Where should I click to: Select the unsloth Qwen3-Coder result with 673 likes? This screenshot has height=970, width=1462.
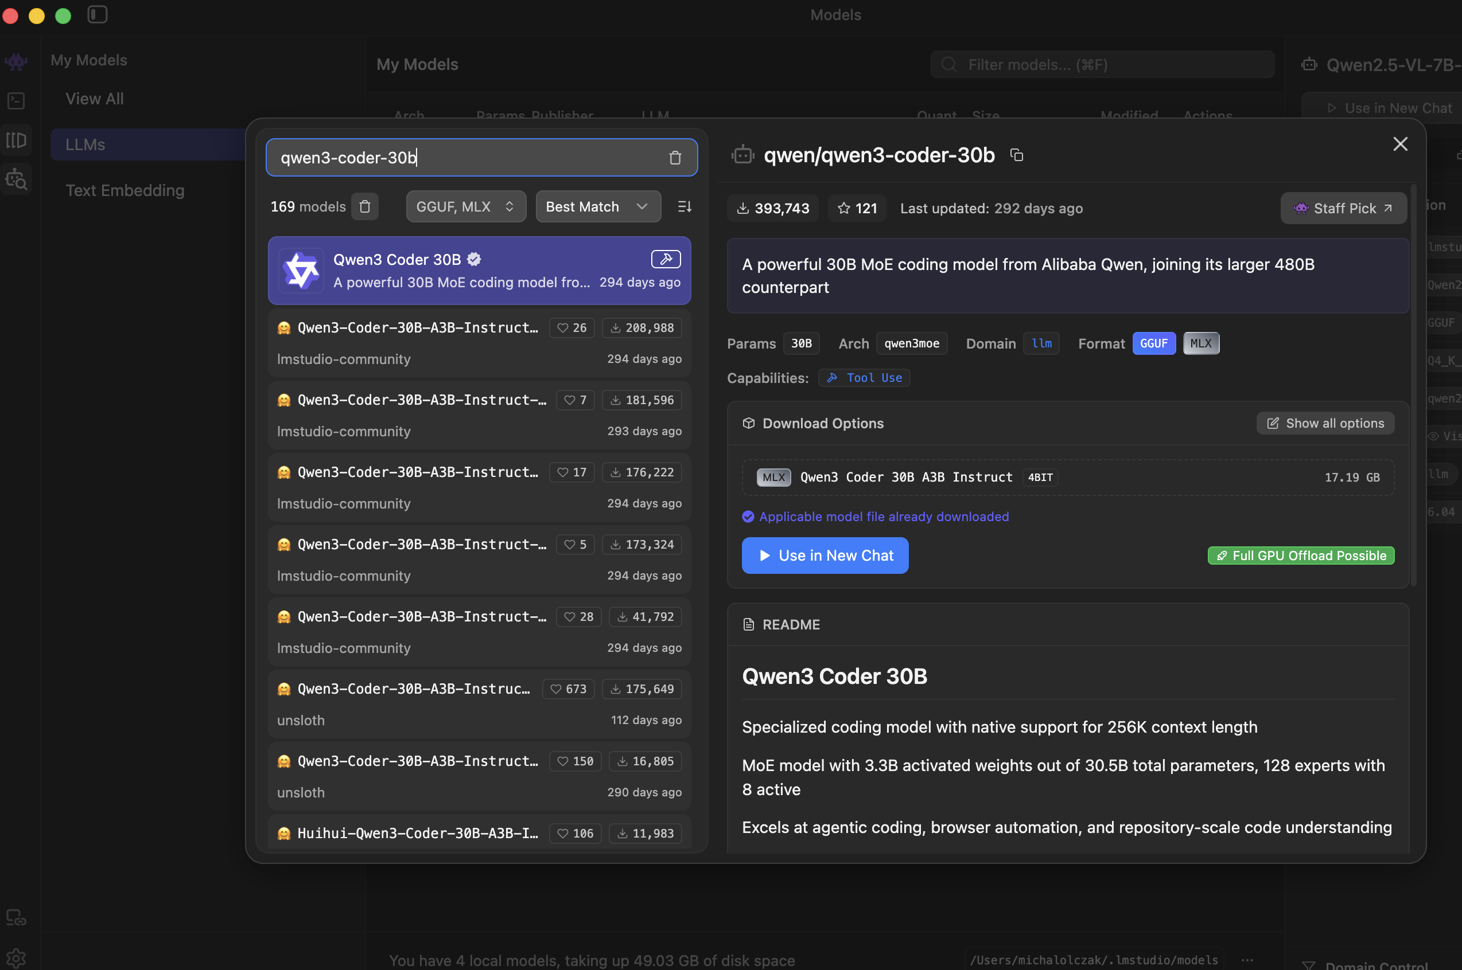479,704
